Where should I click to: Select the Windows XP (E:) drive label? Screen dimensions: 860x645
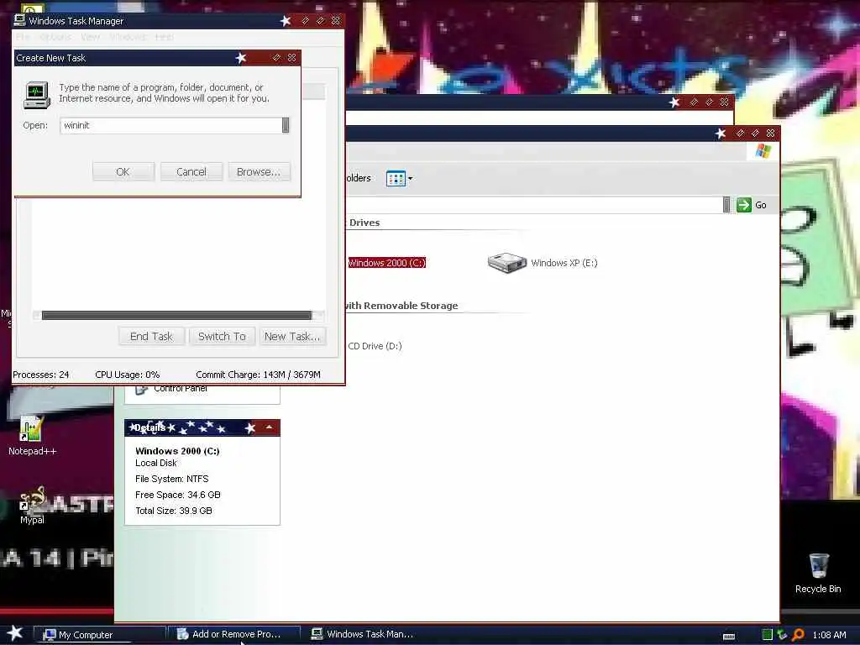point(564,263)
